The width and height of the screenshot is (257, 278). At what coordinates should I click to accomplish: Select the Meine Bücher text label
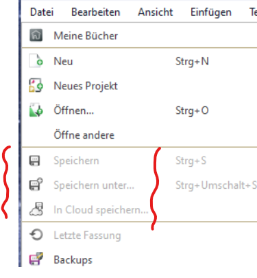[86, 36]
